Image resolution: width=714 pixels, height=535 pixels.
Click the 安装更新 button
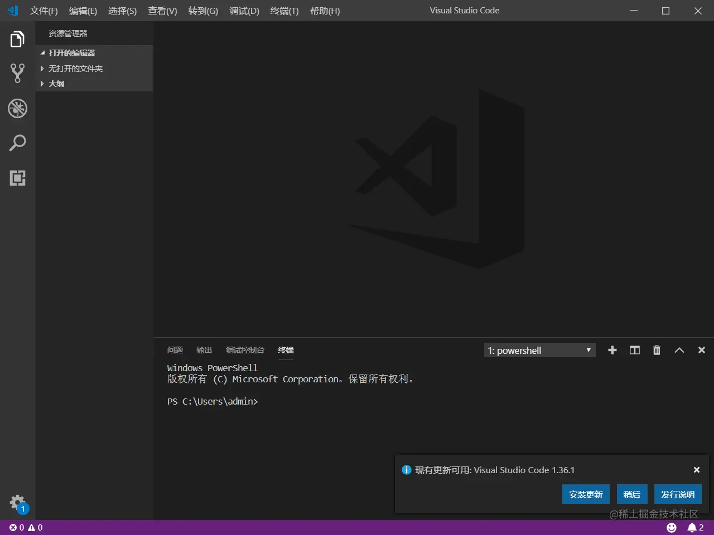tap(586, 494)
